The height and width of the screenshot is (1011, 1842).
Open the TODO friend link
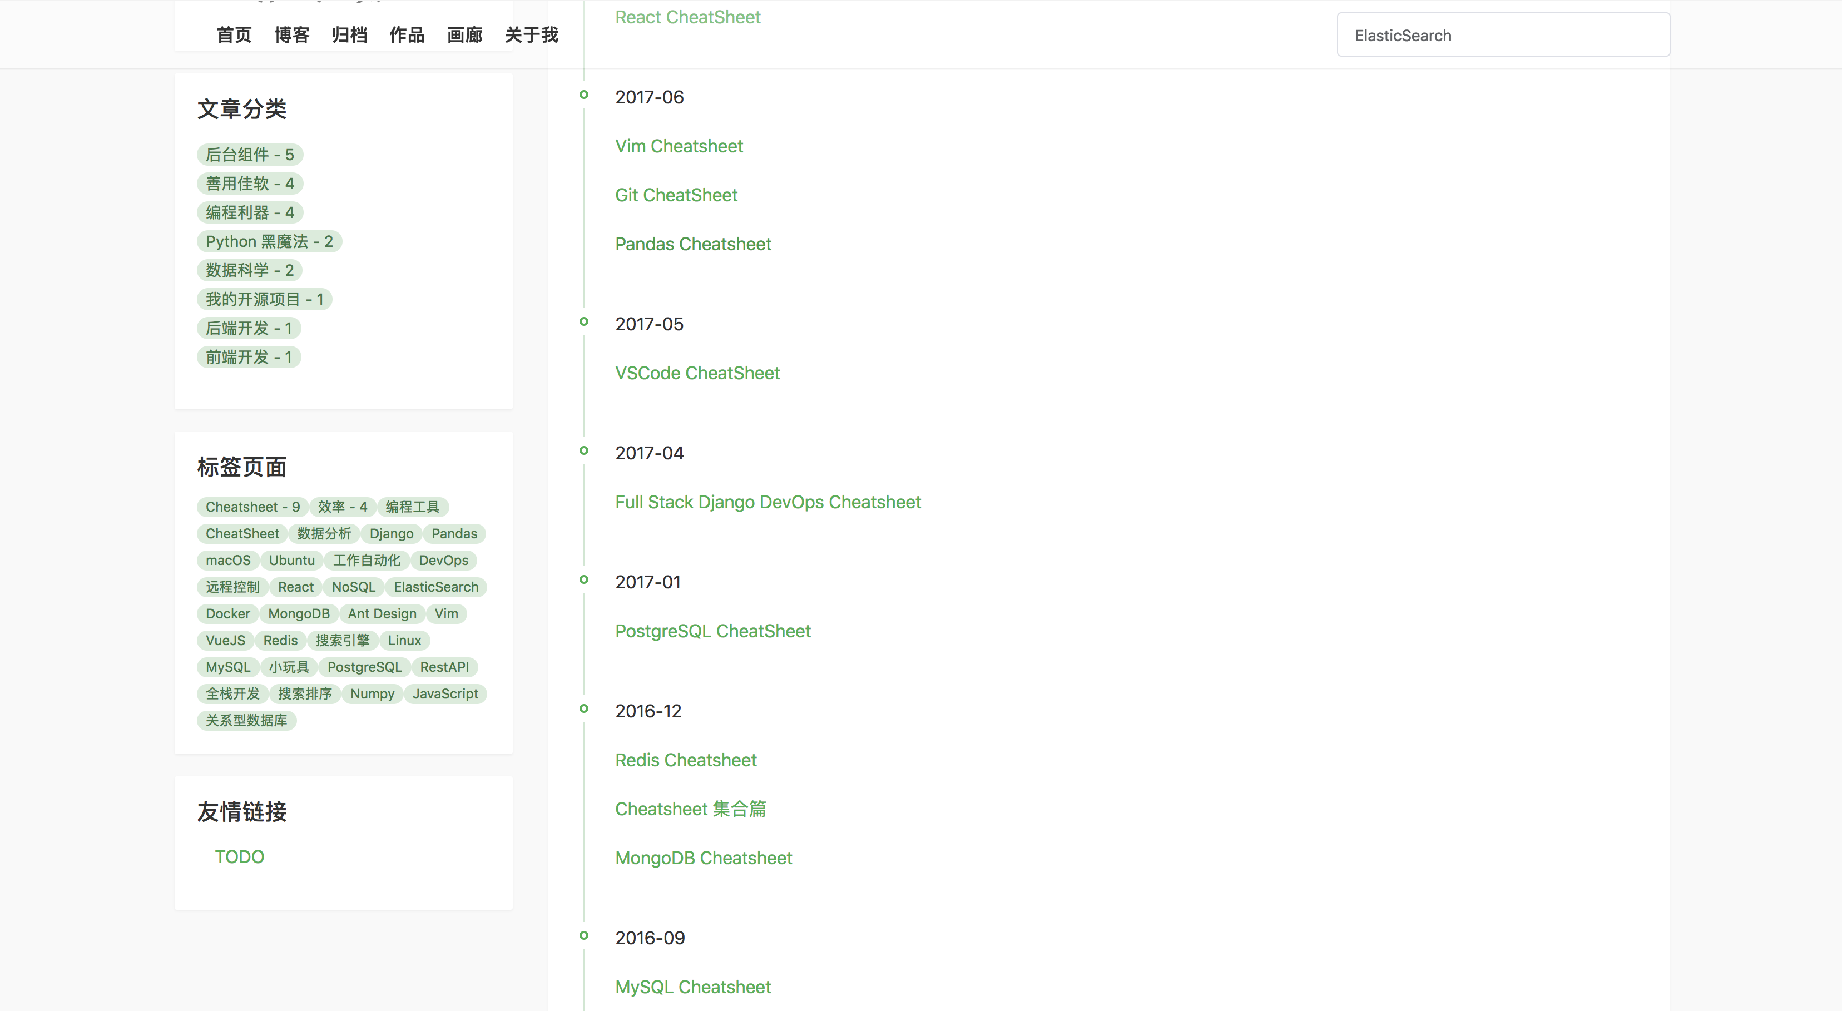coord(239,856)
